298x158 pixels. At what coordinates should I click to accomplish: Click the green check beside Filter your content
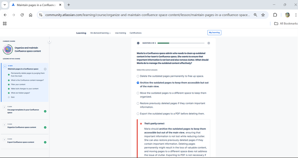pos(9,85)
